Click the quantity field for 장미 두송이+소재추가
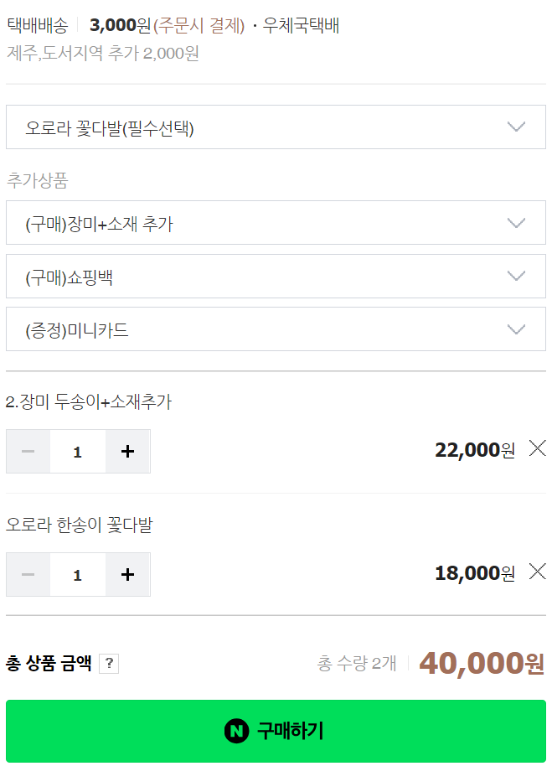Image resolution: width=552 pixels, height=766 pixels. [78, 452]
